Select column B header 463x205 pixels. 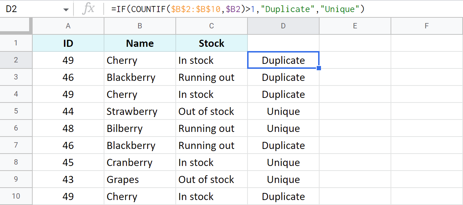click(x=140, y=26)
